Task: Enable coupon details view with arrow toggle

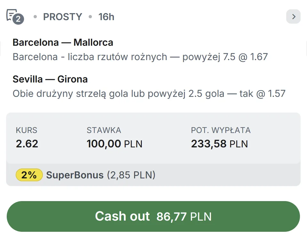Action: 293,16
